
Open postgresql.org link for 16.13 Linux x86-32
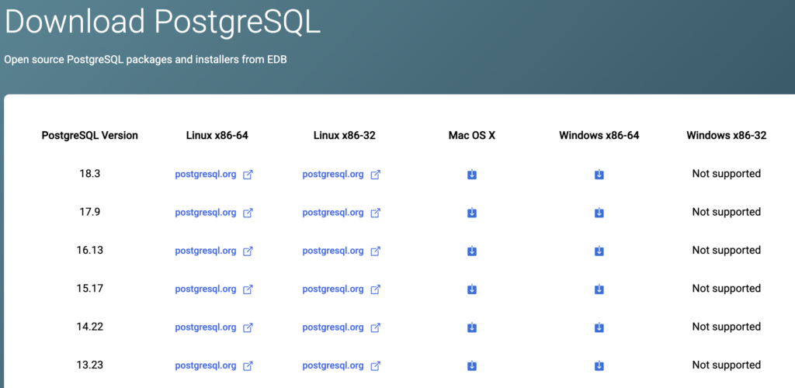coord(333,251)
